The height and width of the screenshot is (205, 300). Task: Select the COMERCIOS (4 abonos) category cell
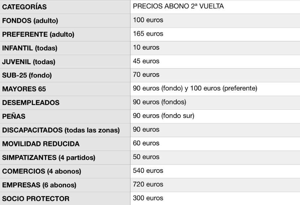[41, 172]
